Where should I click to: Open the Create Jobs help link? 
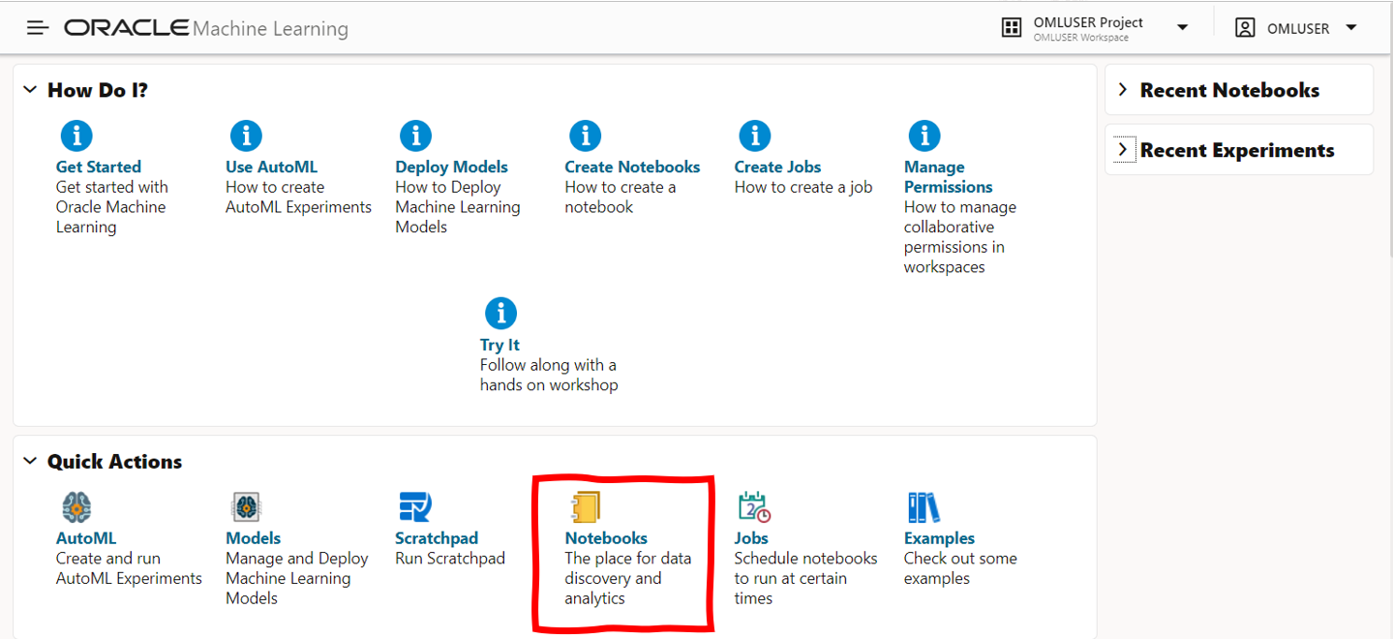778,167
